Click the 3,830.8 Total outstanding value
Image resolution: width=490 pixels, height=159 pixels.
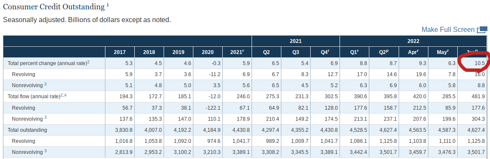124,130
